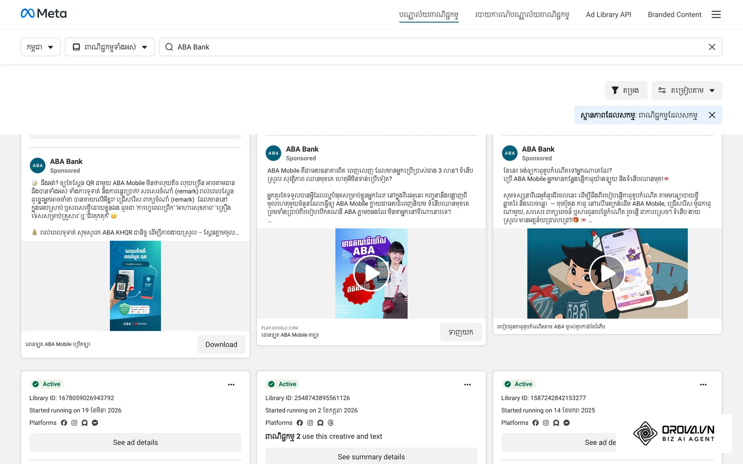Click Messenger platform icon for ad 1678059026943792

[x=95, y=423]
